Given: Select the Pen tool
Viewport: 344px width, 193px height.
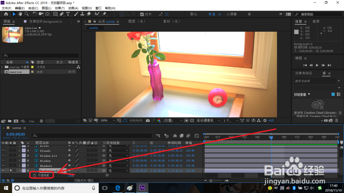Looking at the screenshot, I should pos(62,14).
